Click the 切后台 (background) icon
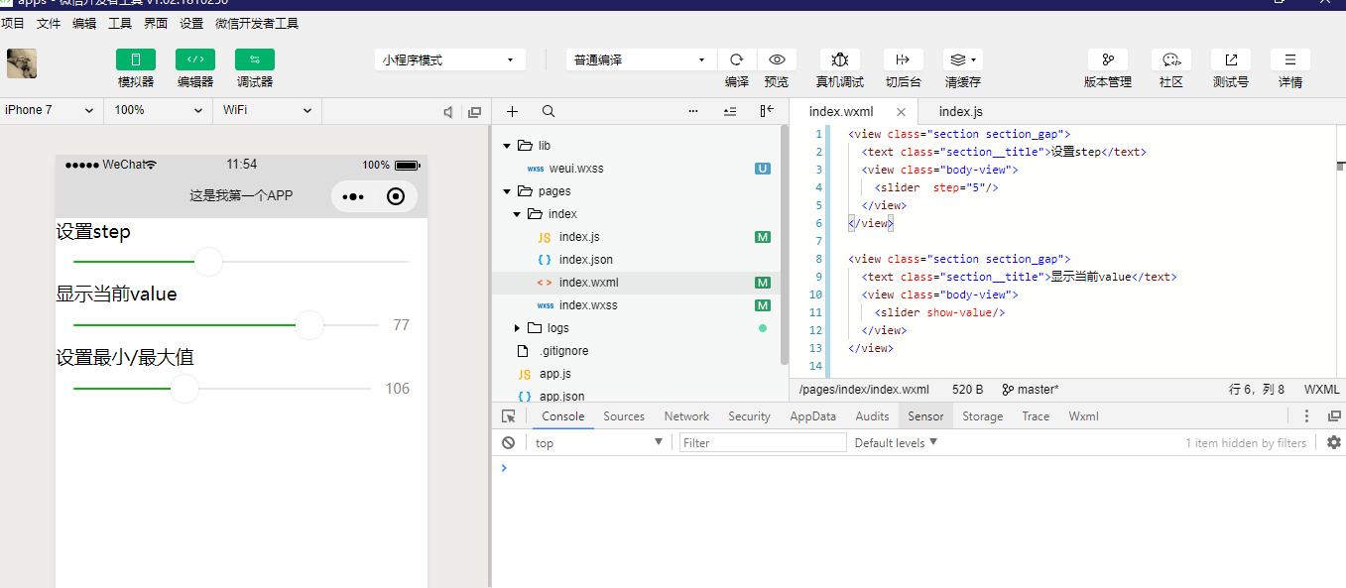1346x588 pixels. point(903,59)
